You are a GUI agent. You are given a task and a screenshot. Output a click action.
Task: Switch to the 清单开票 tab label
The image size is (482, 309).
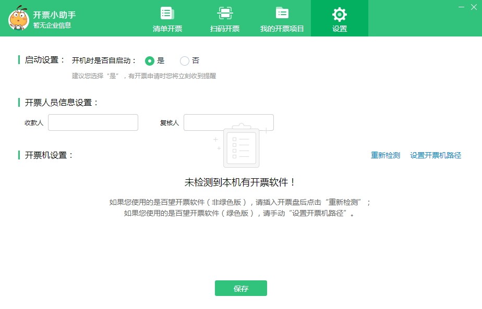pyautogui.click(x=167, y=29)
